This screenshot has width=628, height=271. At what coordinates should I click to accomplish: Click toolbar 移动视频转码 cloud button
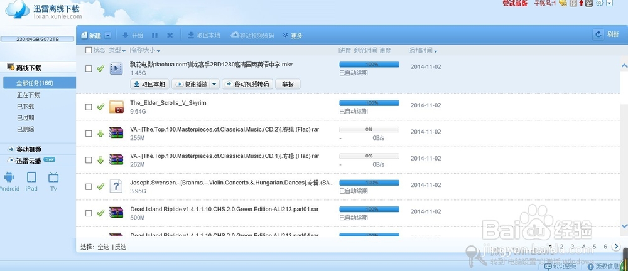tap(252, 35)
